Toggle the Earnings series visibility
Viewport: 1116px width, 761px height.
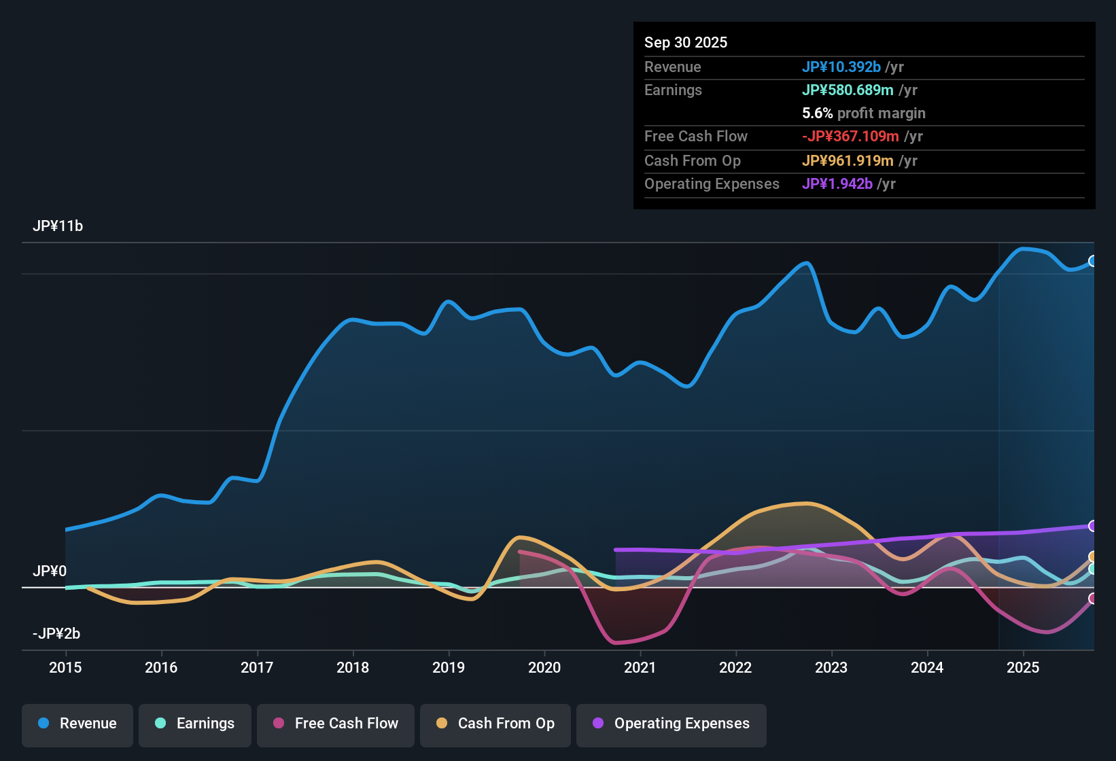tap(194, 724)
